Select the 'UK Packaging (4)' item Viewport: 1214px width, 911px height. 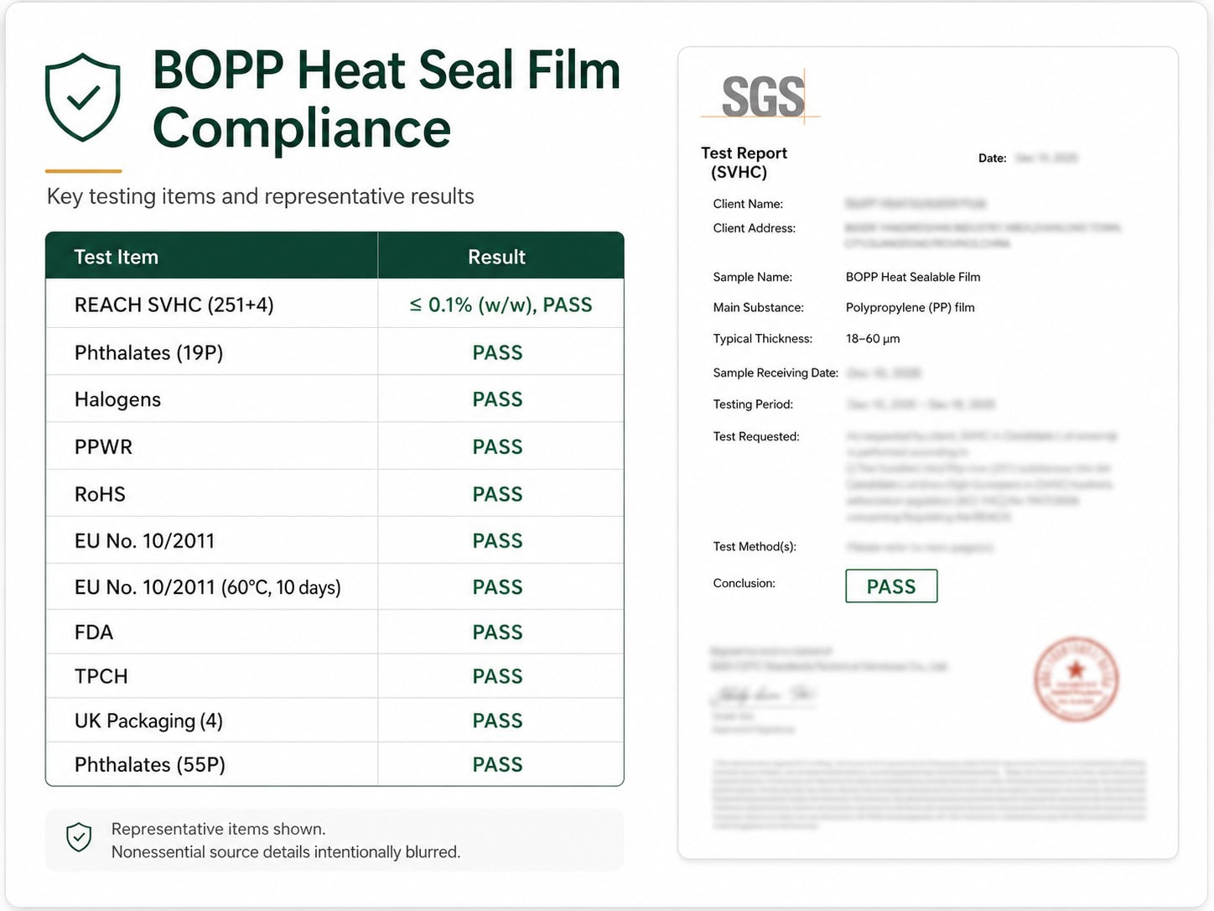pyautogui.click(x=148, y=721)
